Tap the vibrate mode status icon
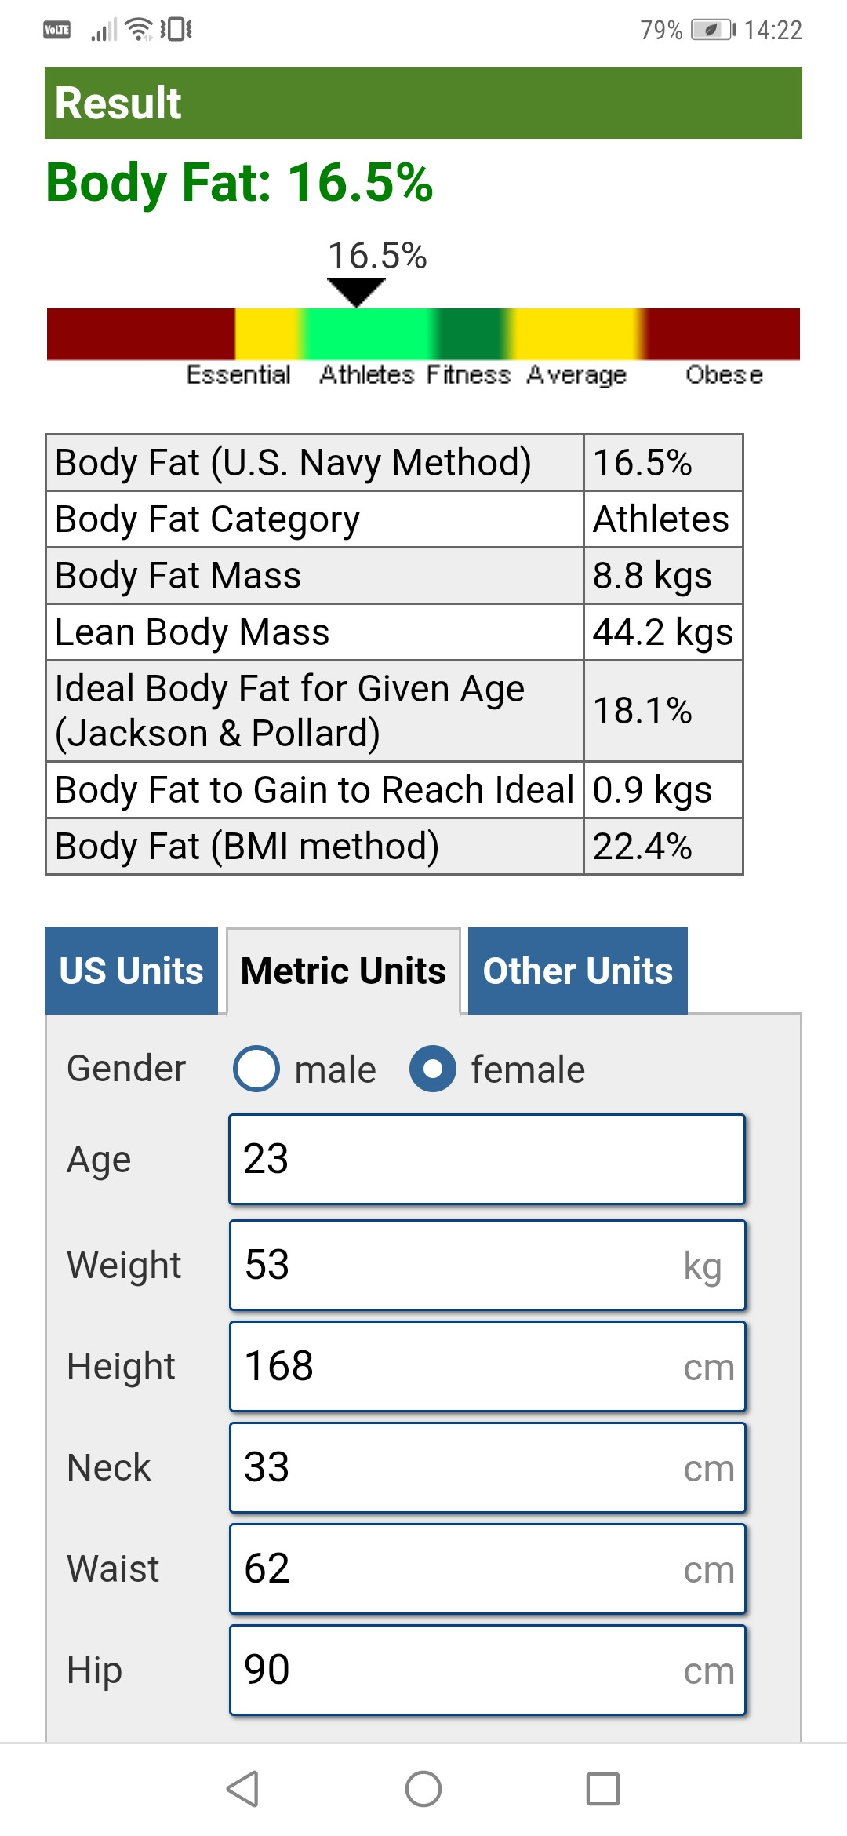The height and width of the screenshot is (1836, 847). tap(176, 30)
